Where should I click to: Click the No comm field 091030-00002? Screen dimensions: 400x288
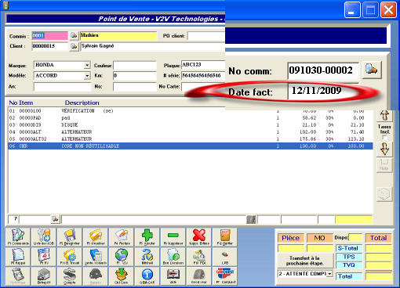(323, 70)
